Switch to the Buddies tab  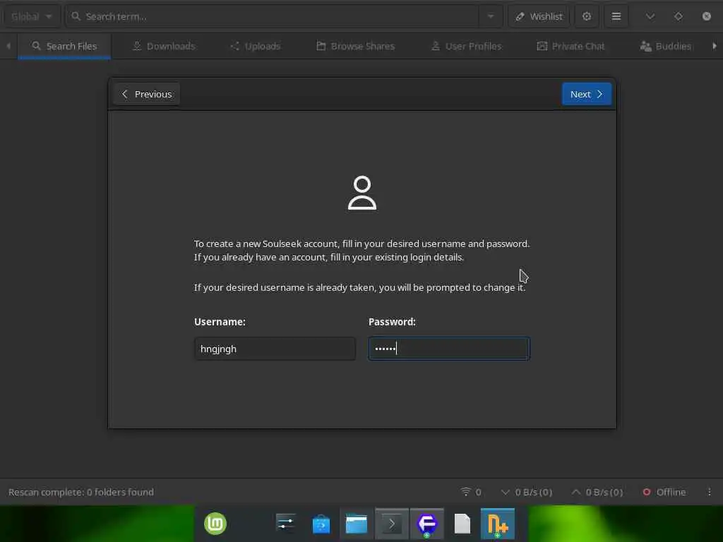tap(665, 46)
